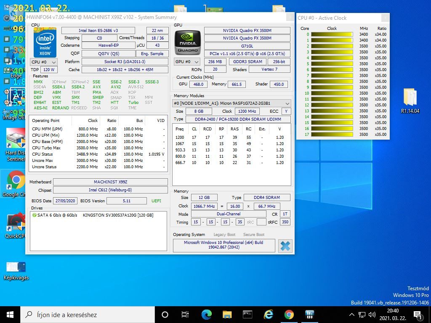Viewport: 431px width, 323px height.
Task: Click the NVIDIA Quadro logo
Action: click(188, 42)
